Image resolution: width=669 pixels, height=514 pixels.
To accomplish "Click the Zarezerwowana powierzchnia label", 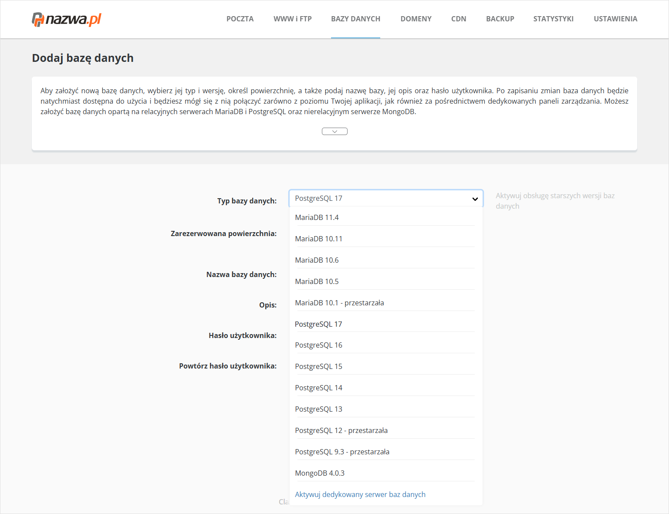I will [223, 233].
